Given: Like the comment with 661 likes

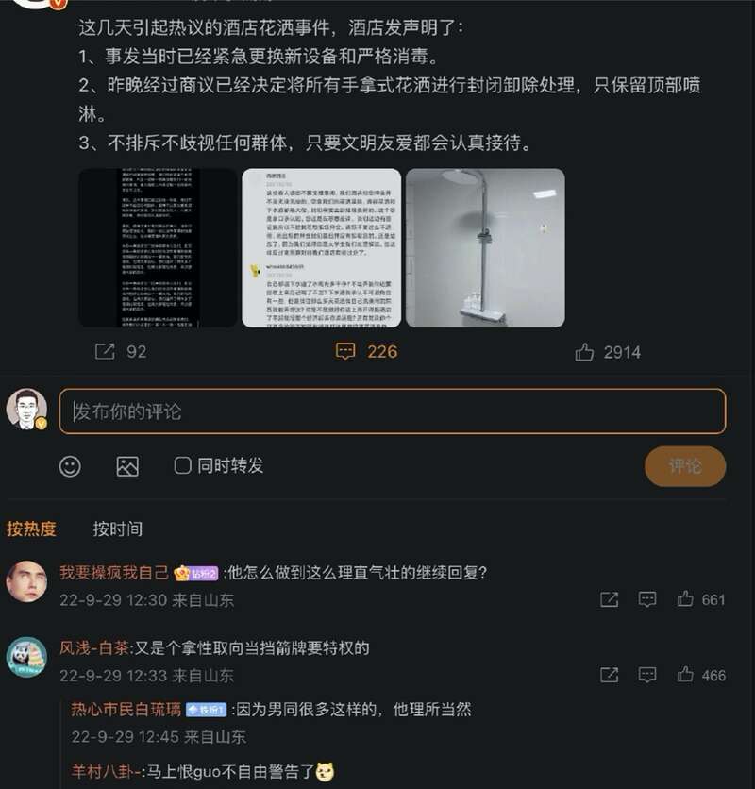Looking at the screenshot, I should [x=685, y=598].
